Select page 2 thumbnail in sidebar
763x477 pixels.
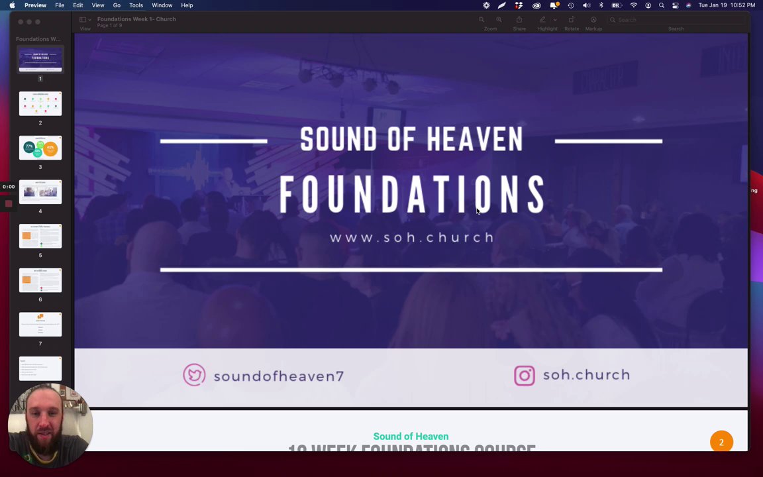pyautogui.click(x=40, y=103)
